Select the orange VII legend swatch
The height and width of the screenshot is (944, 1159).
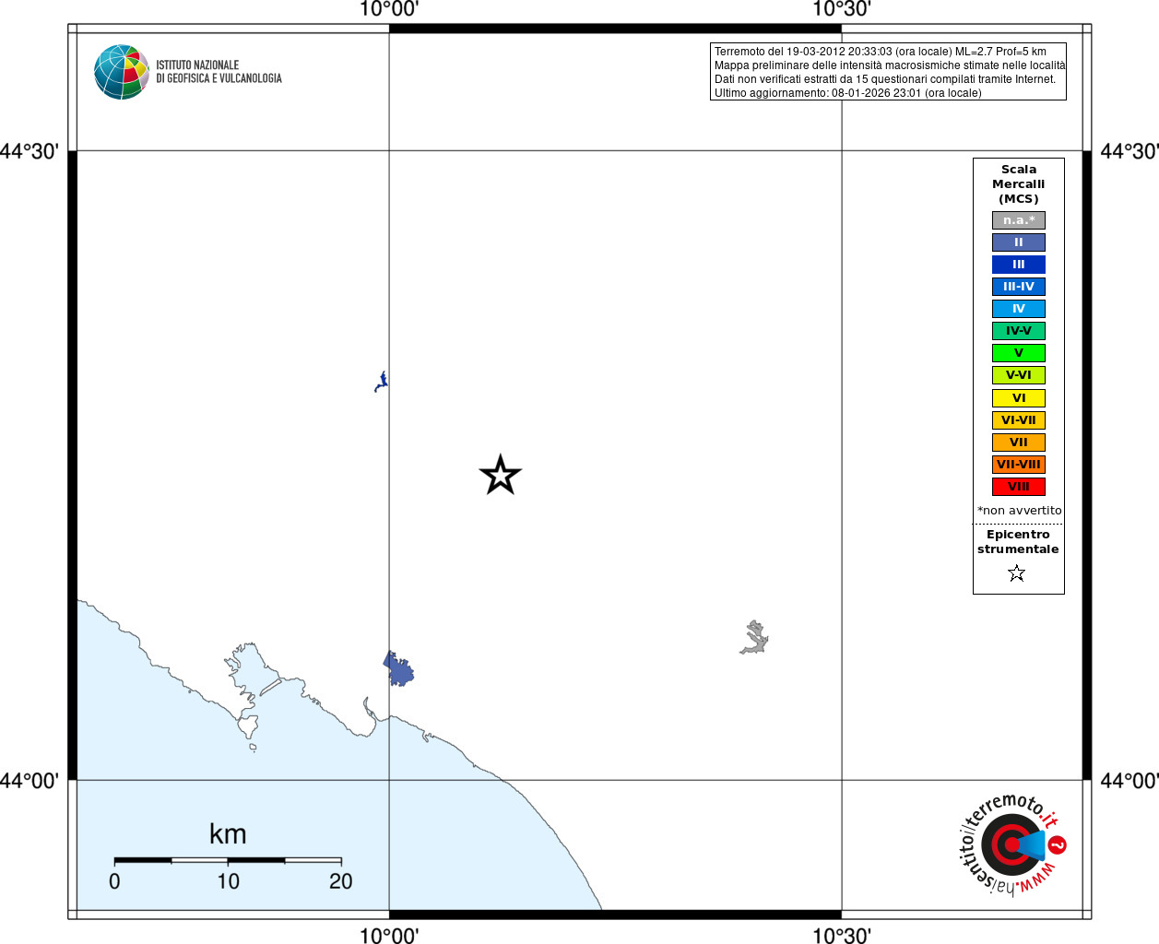[1019, 442]
